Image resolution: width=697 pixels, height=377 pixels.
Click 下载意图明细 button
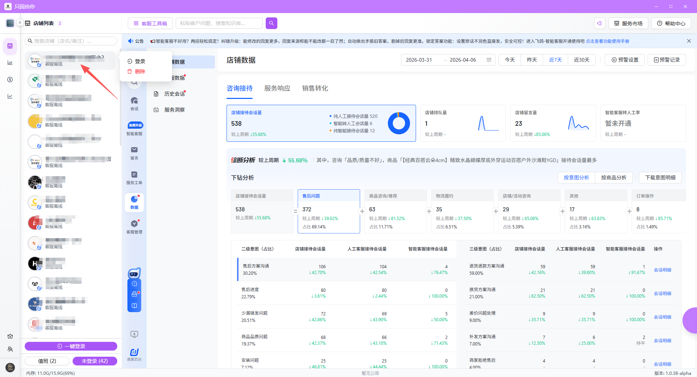click(x=660, y=178)
